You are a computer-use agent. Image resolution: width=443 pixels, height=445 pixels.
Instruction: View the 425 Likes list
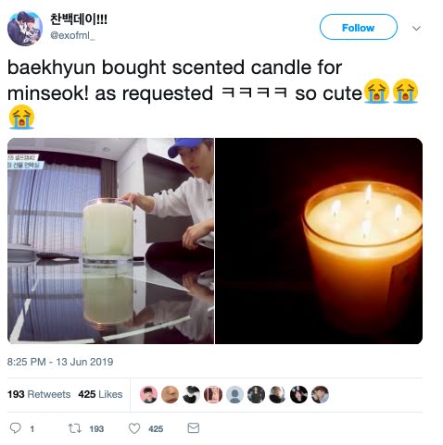100,394
